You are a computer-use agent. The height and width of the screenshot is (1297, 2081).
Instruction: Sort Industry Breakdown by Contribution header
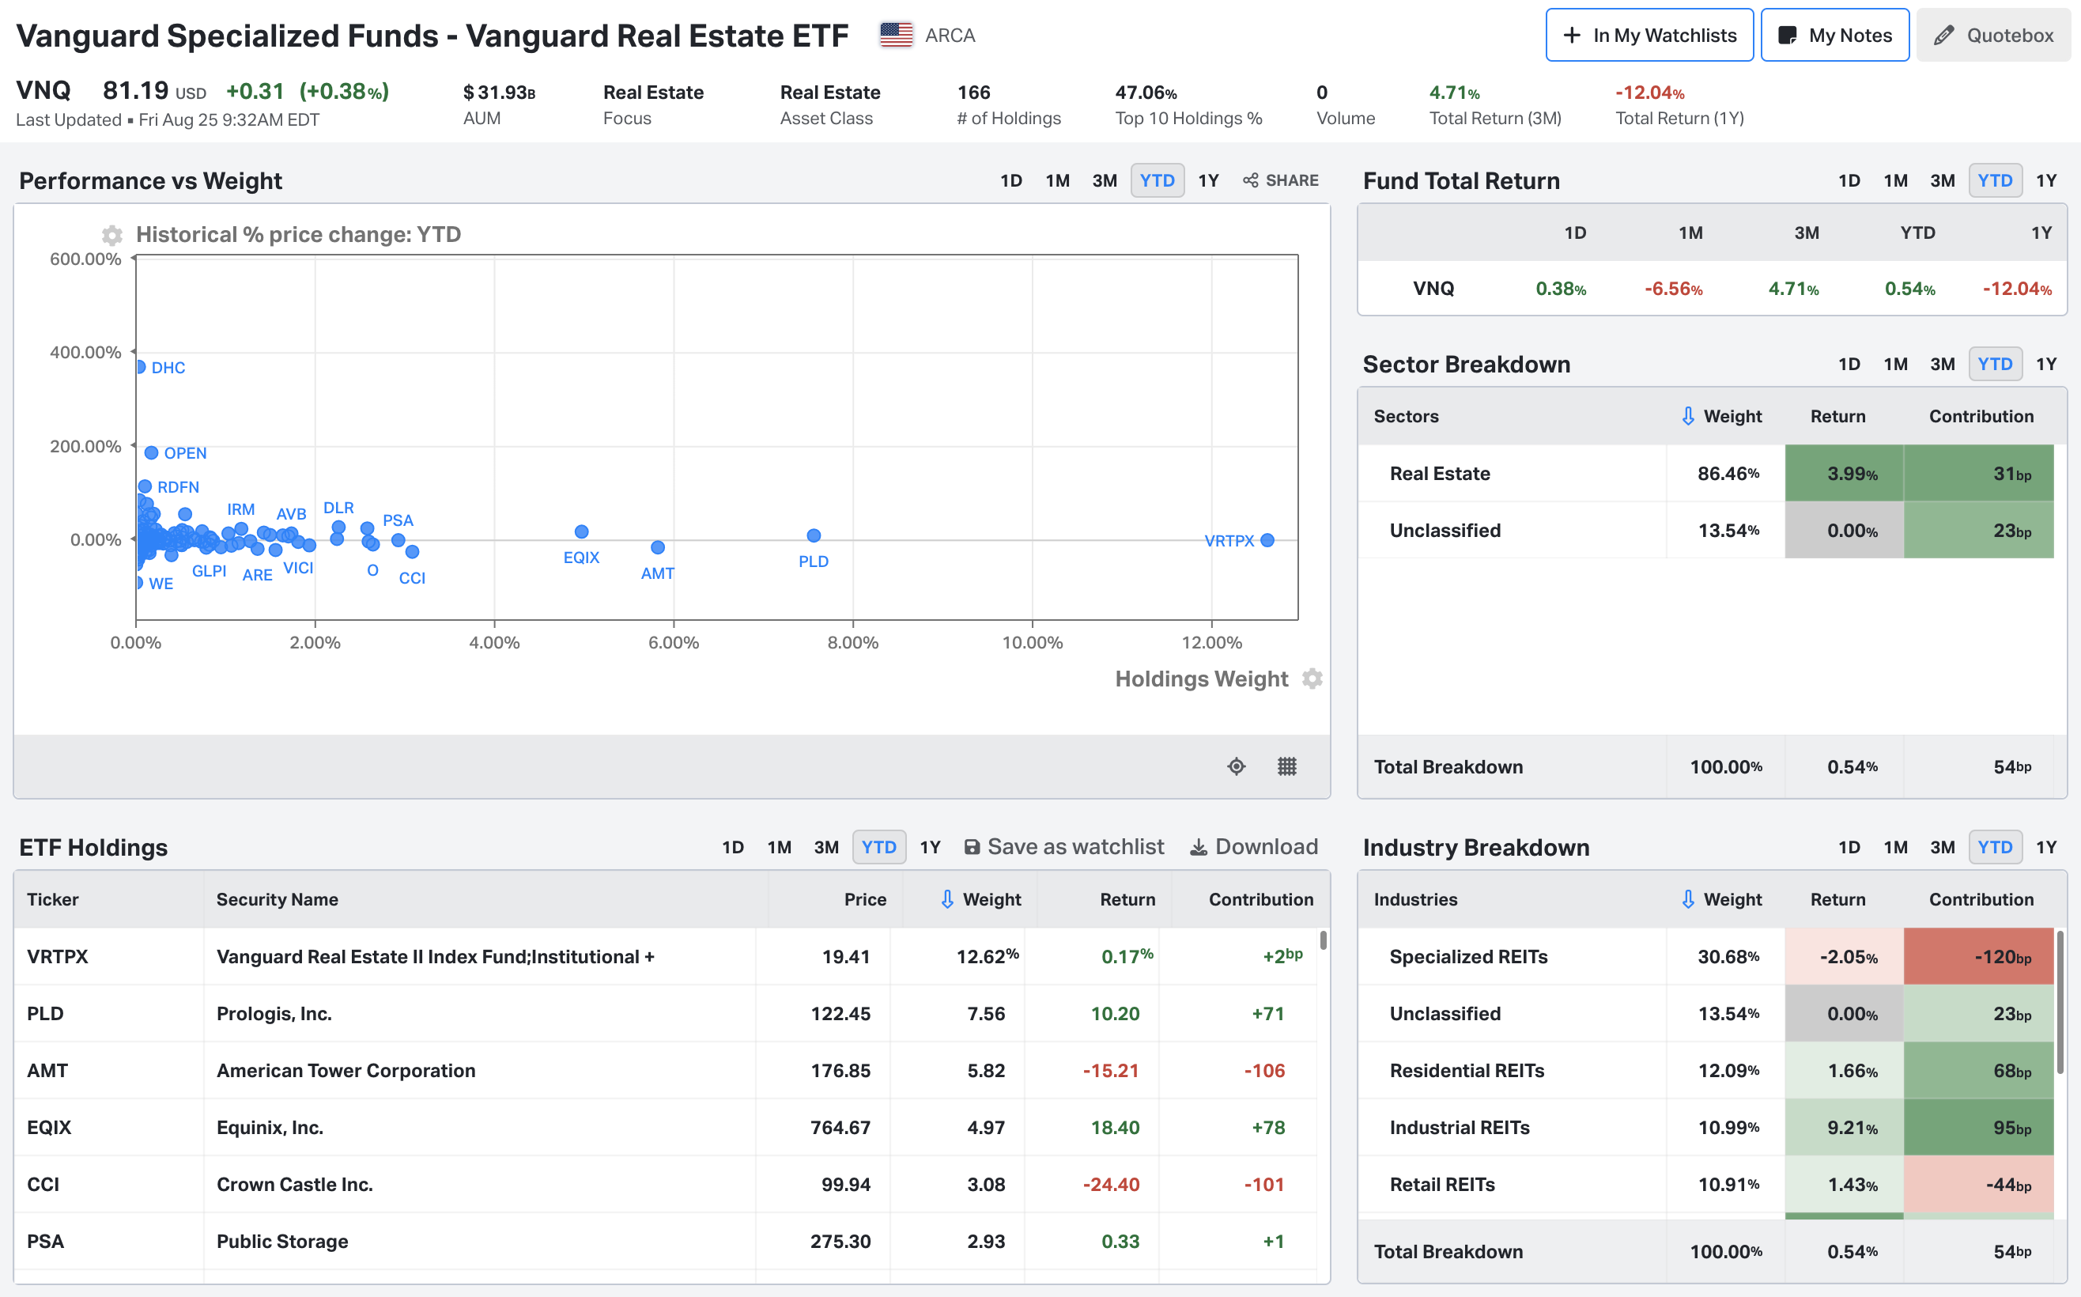point(1981,899)
